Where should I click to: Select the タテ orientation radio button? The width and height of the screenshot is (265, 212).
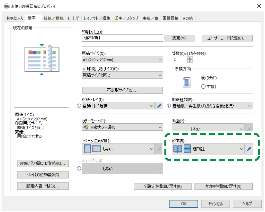203,78
